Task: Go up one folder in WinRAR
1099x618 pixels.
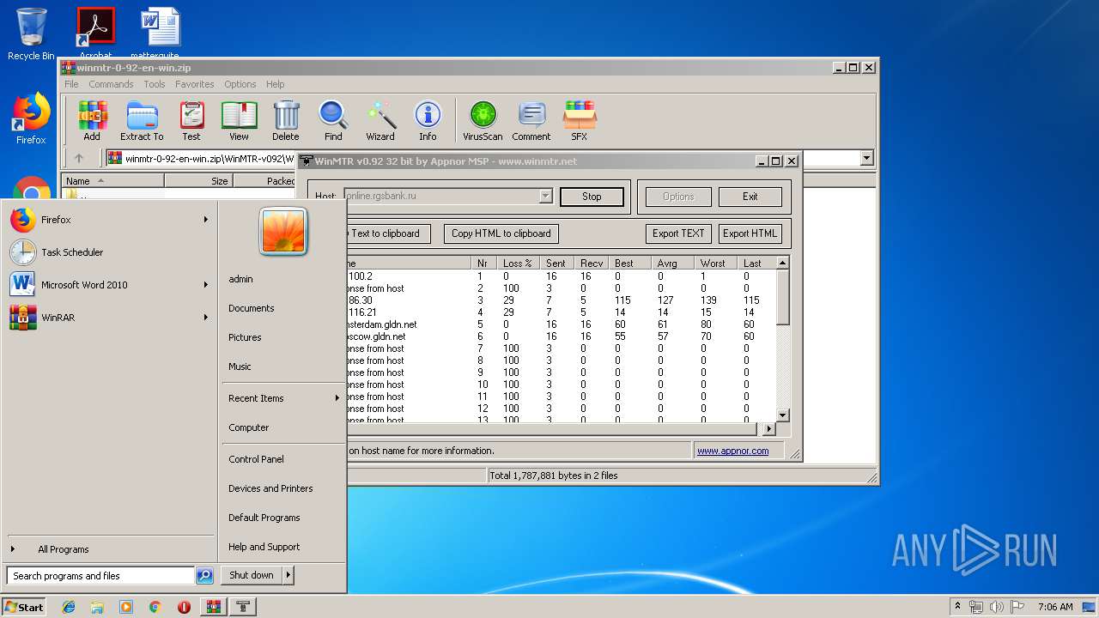Action: [79, 158]
